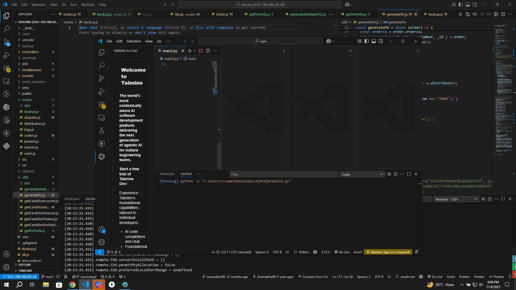
Task: Open Run and Debug in Devoms window
Action: click(6, 55)
